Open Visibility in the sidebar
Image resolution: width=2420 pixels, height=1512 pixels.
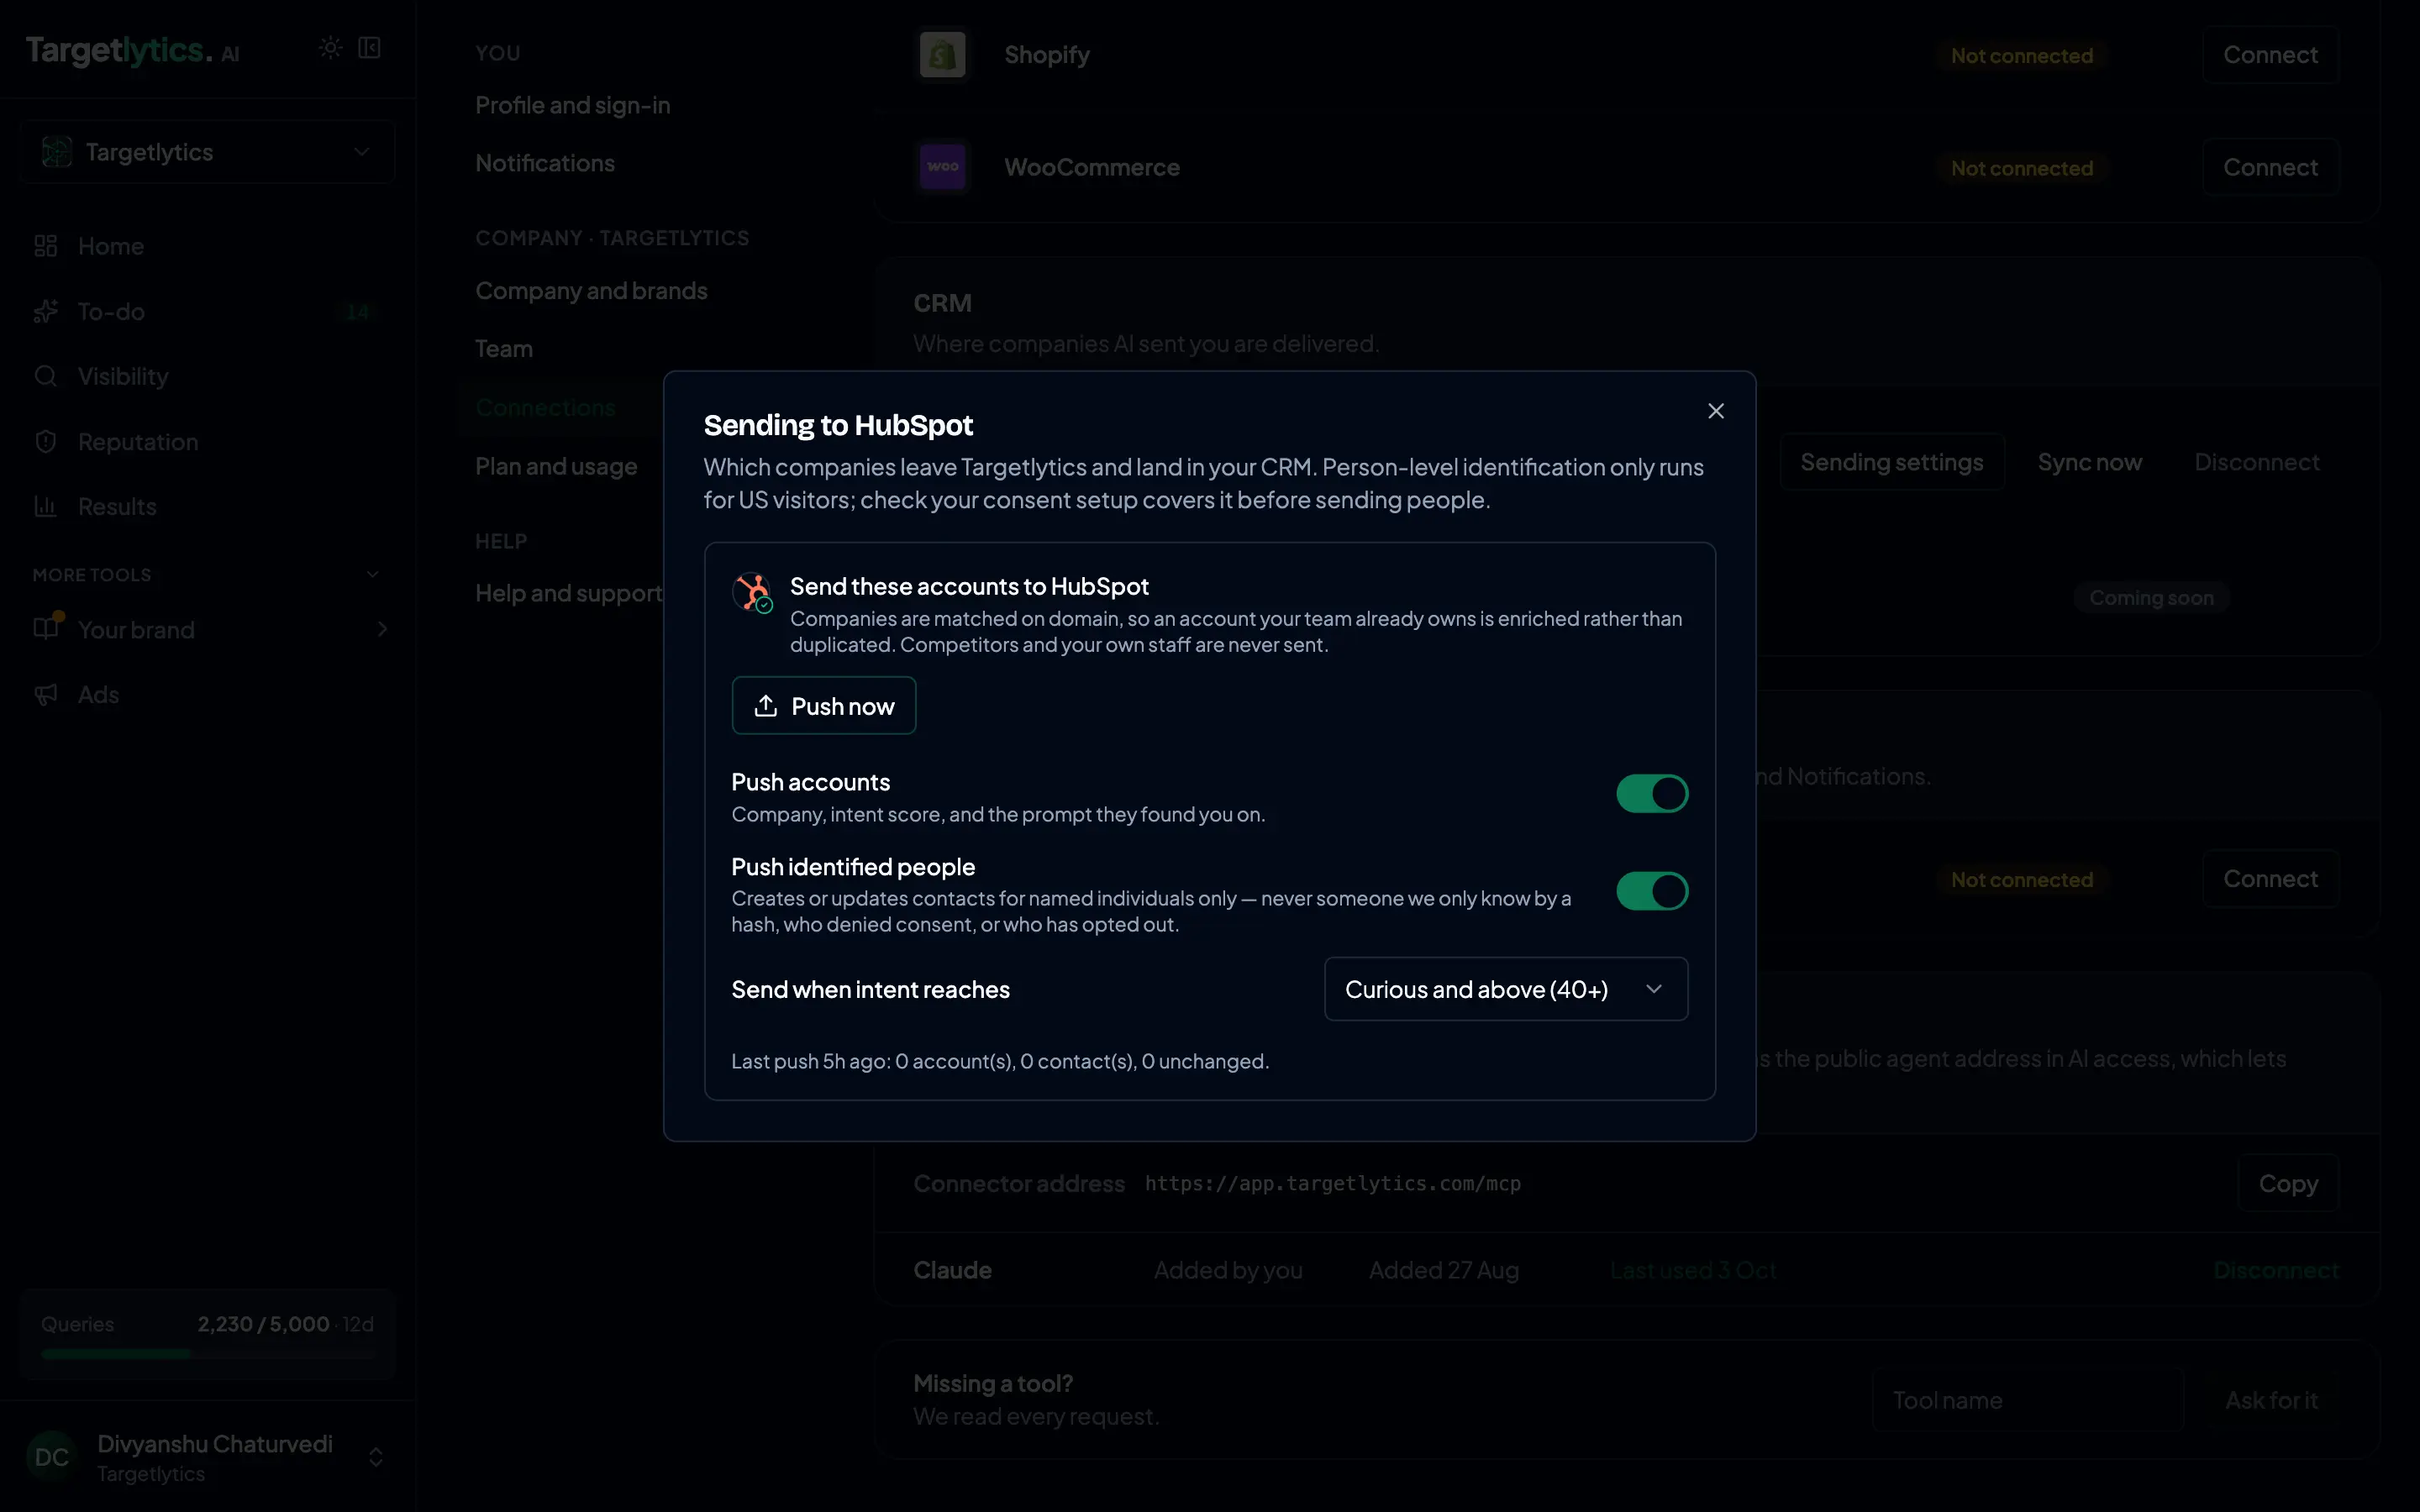pyautogui.click(x=123, y=376)
